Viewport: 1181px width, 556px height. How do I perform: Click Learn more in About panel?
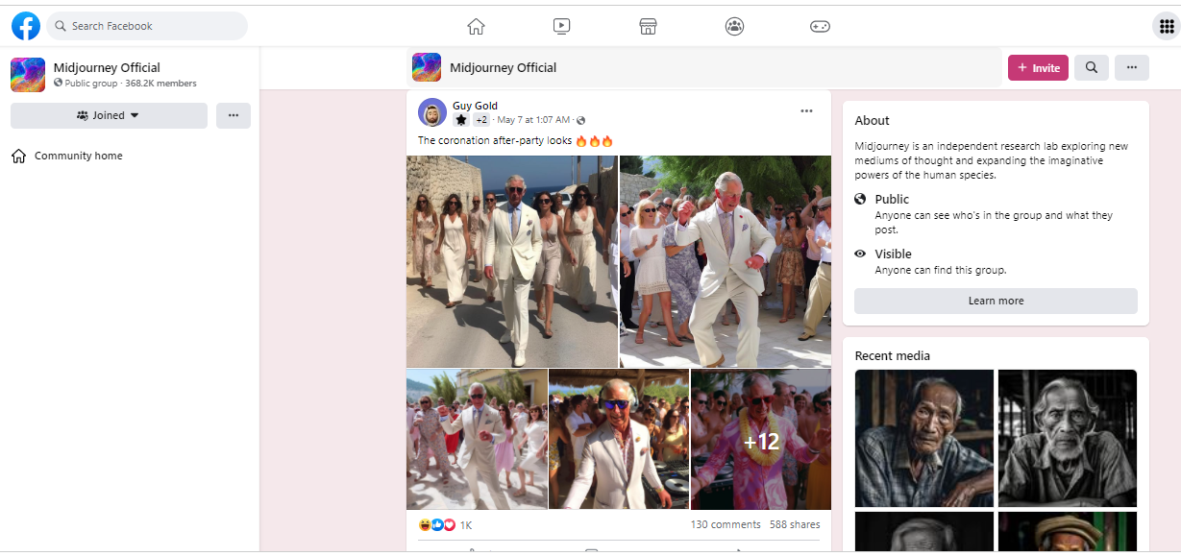[x=996, y=301]
